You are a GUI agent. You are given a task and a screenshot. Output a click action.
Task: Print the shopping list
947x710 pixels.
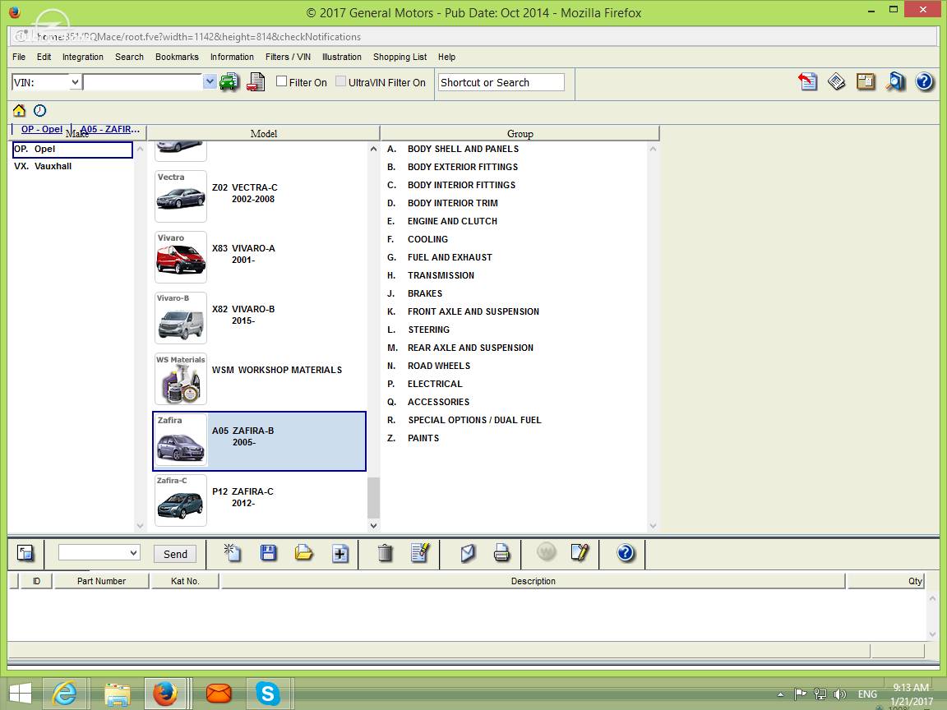click(x=501, y=552)
